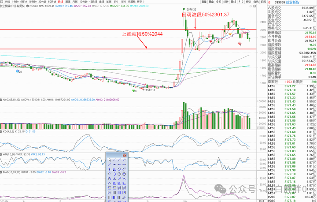This screenshot has width=317, height=202.
Task: Click the globe marker labeled 20 on chart
Action: [17, 71]
